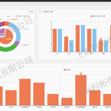Image resolution: width=111 pixels, height=111 pixels.
Task: Click the bar above the 车灯系统 label
Action: tap(53, 100)
